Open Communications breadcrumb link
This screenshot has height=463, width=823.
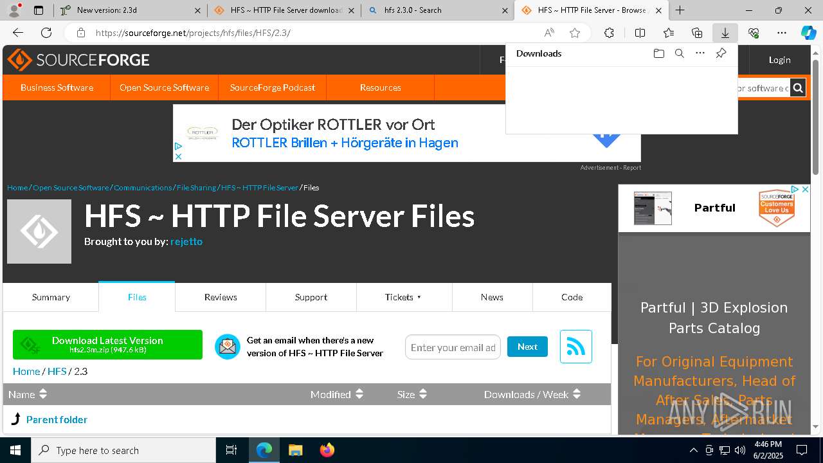pos(143,188)
